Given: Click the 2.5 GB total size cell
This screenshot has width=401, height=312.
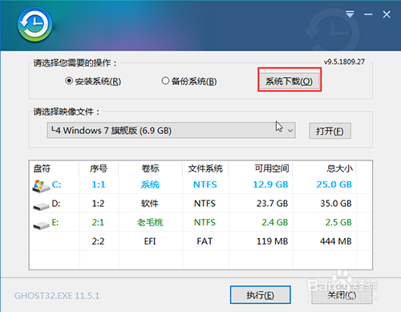Looking at the screenshot, I should pos(338,222).
